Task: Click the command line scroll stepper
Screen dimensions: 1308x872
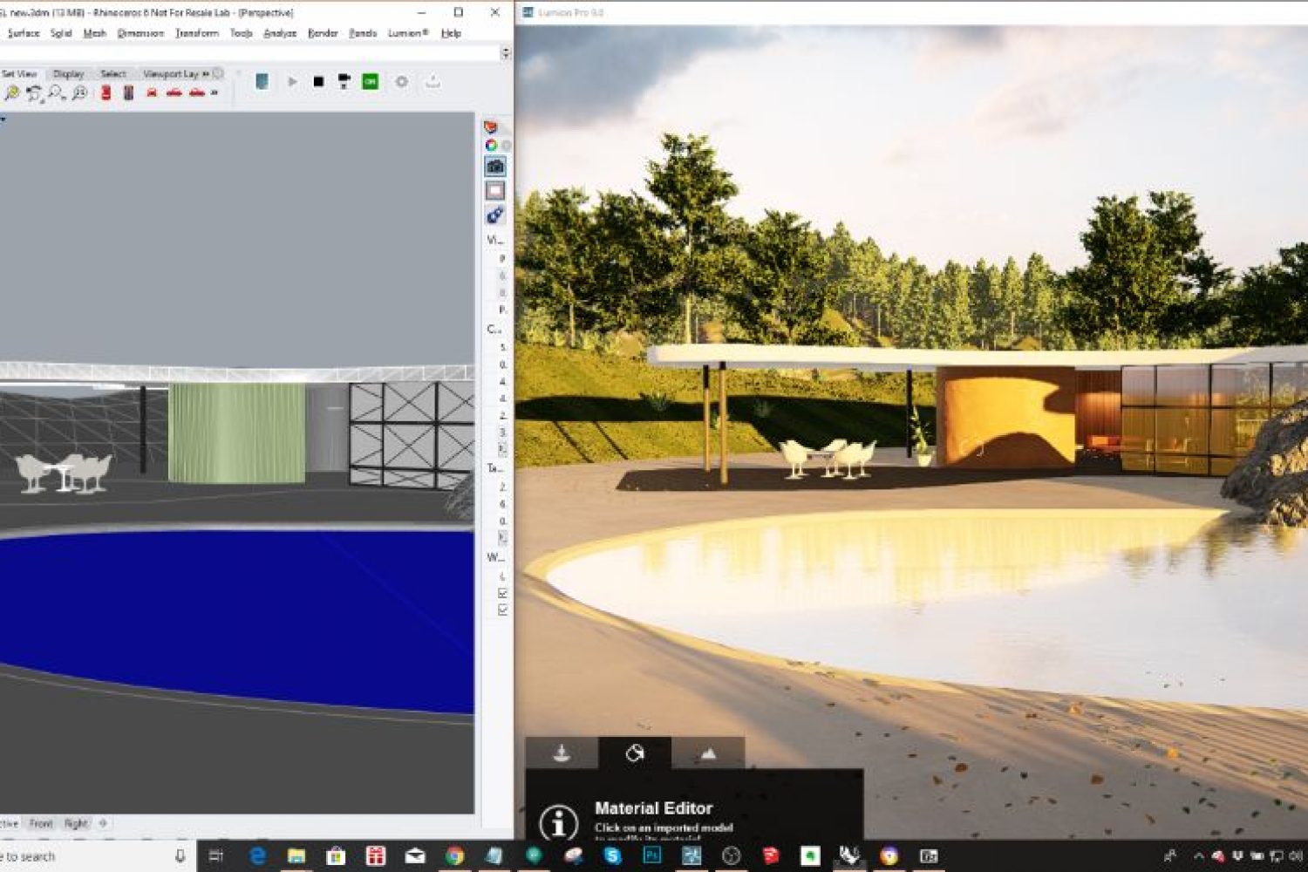Action: tap(505, 53)
